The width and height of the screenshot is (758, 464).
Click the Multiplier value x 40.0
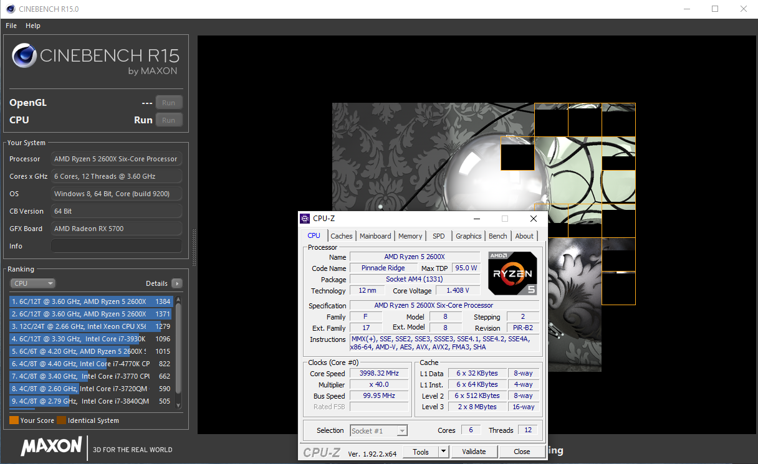(380, 384)
